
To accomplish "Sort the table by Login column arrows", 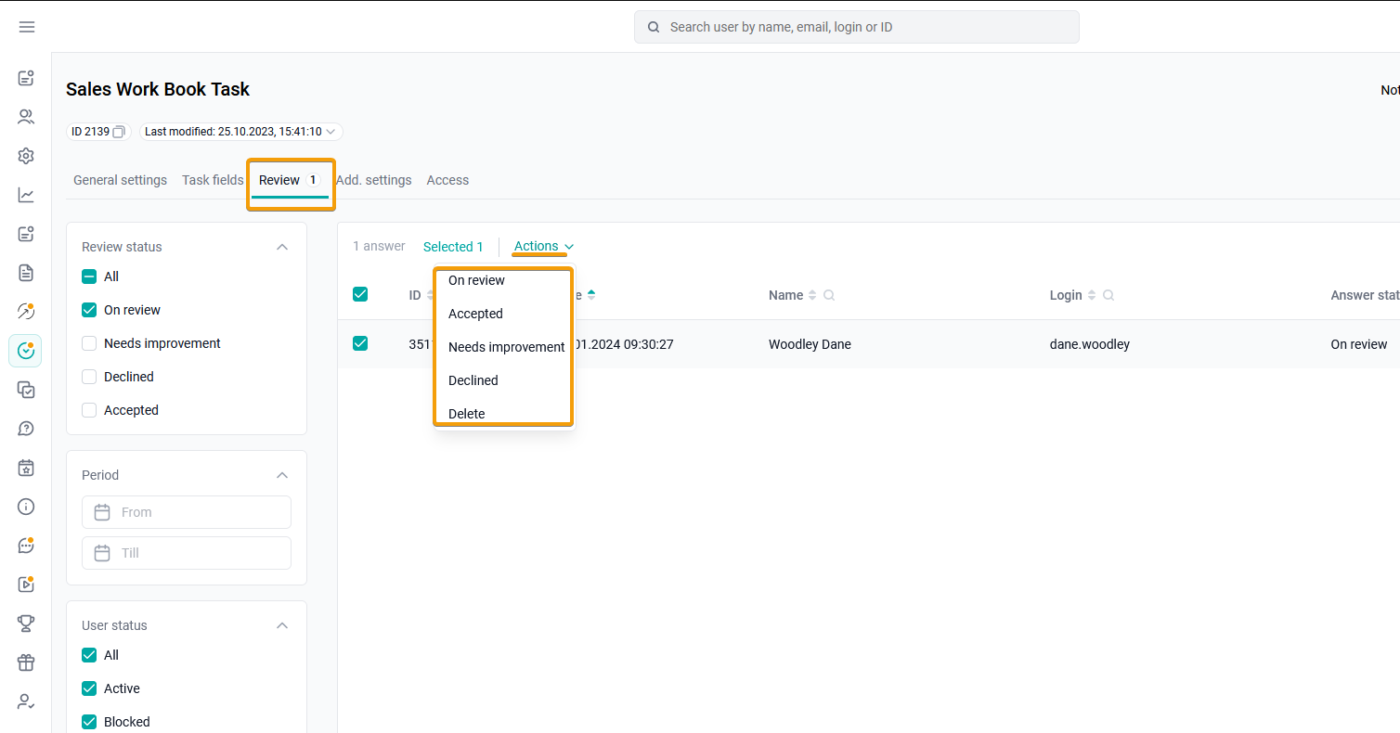I will tap(1092, 295).
